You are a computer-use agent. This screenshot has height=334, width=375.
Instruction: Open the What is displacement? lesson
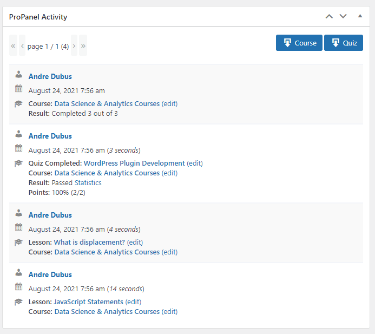(89, 242)
